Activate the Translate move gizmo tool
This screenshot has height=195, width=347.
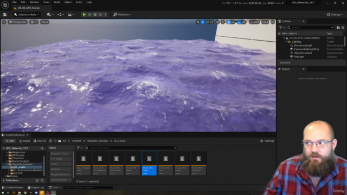tap(202, 22)
